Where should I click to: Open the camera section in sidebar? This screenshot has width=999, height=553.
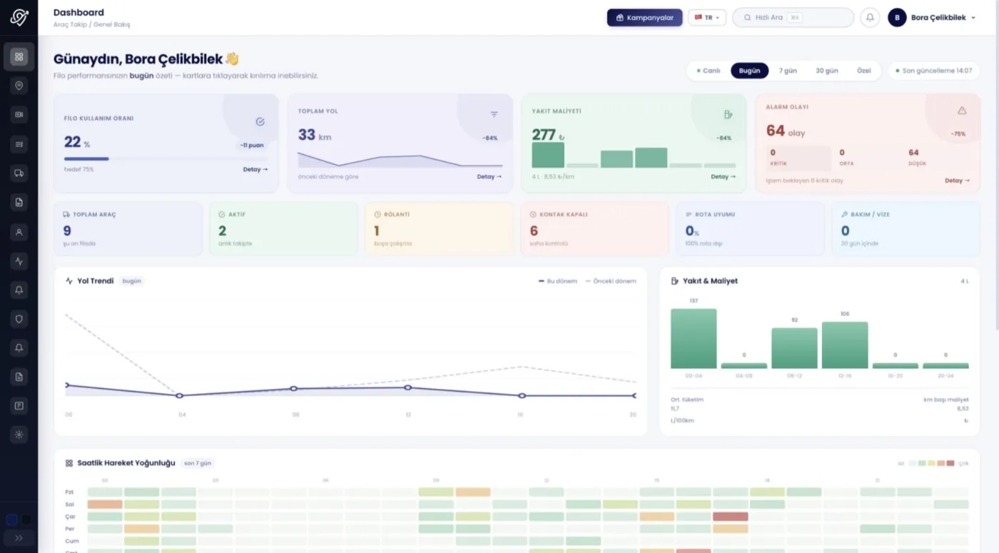click(19, 114)
